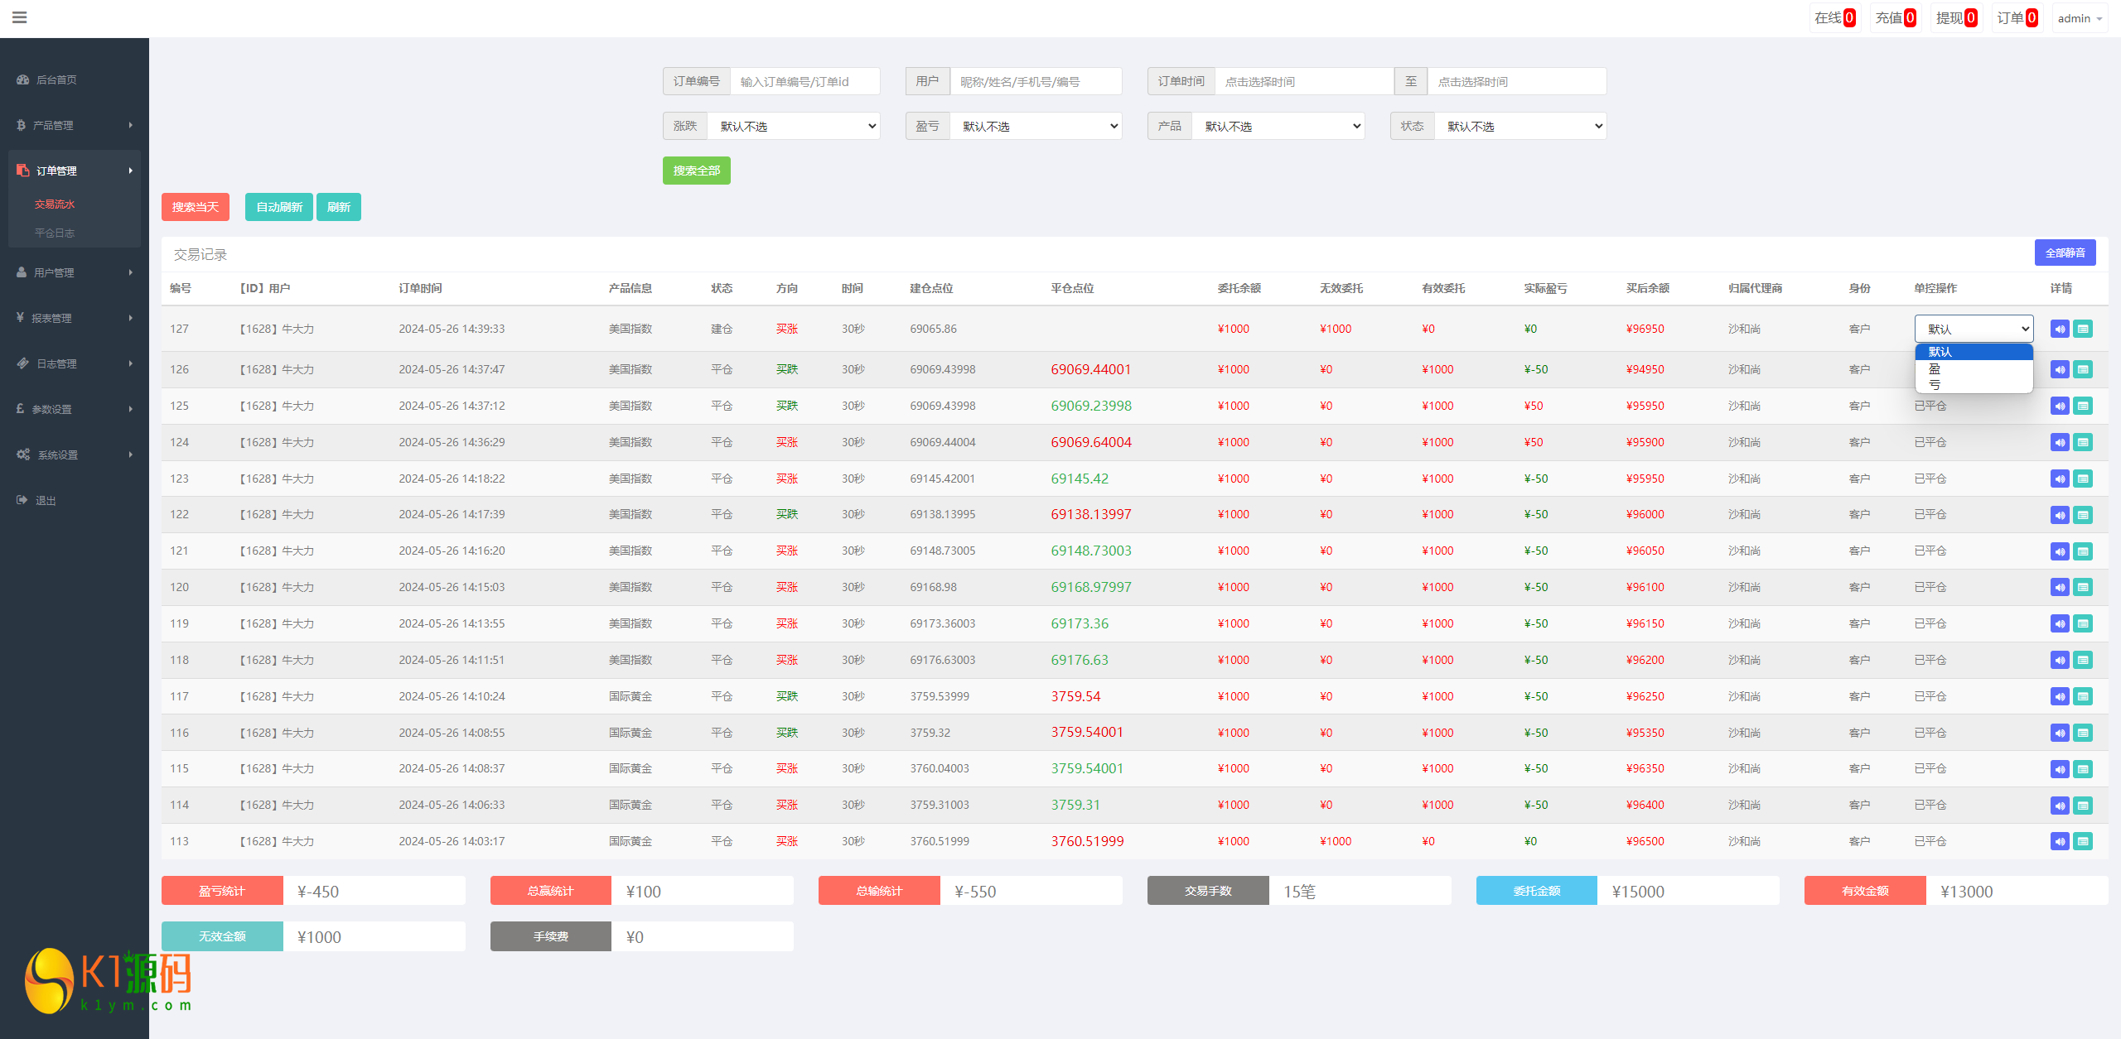The width and height of the screenshot is (2121, 1039).
Task: Open the 产品 filter dropdown
Action: pyautogui.click(x=1278, y=126)
